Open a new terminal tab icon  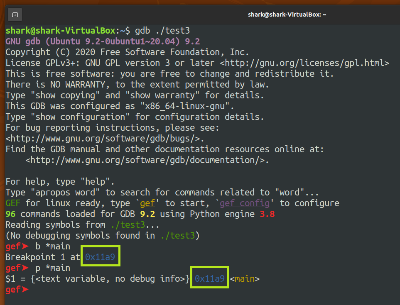pos(15,15)
